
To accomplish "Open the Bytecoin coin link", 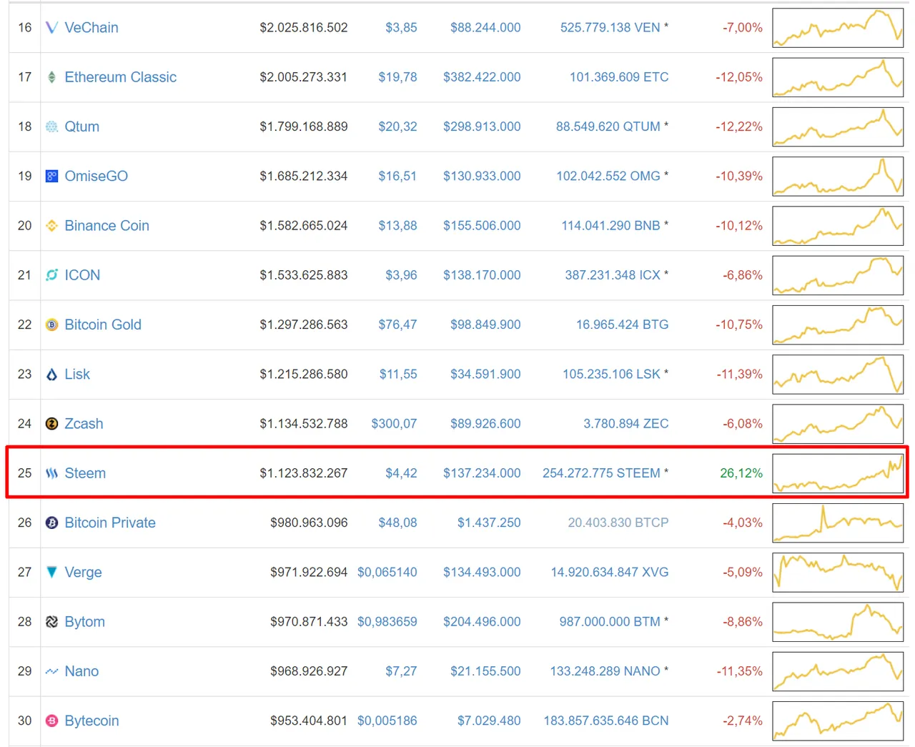I will [91, 721].
